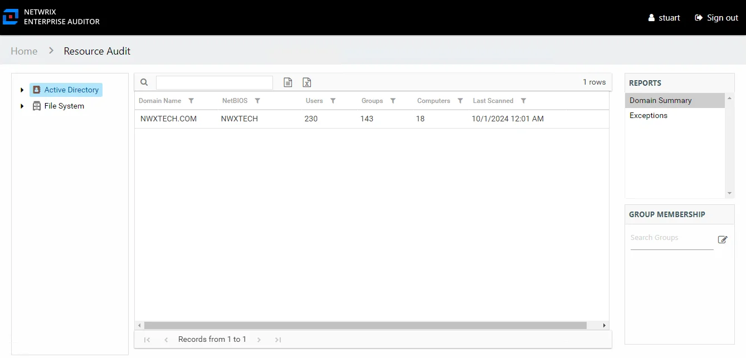Image resolution: width=746 pixels, height=358 pixels.
Task: Click the Active Directory node icon
Action: point(36,90)
